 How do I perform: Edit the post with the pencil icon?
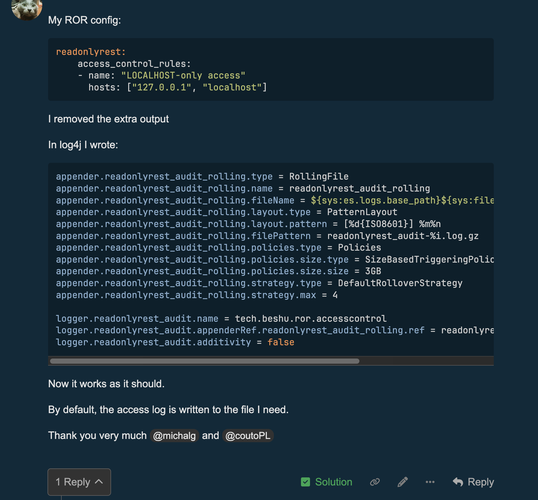[402, 482]
